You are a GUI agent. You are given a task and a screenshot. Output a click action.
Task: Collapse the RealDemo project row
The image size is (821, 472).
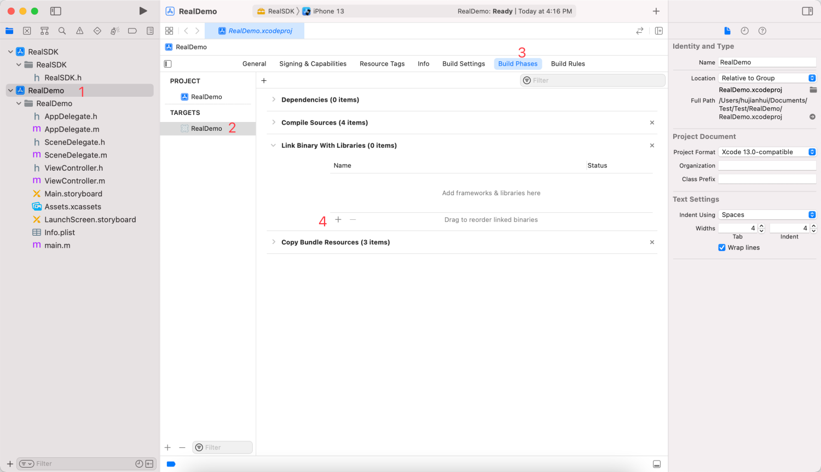[10, 91]
